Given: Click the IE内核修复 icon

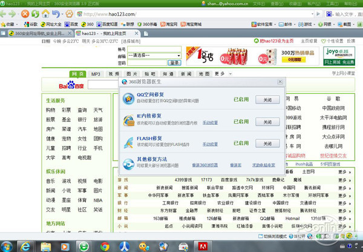Looking at the screenshot, I should [x=129, y=121].
